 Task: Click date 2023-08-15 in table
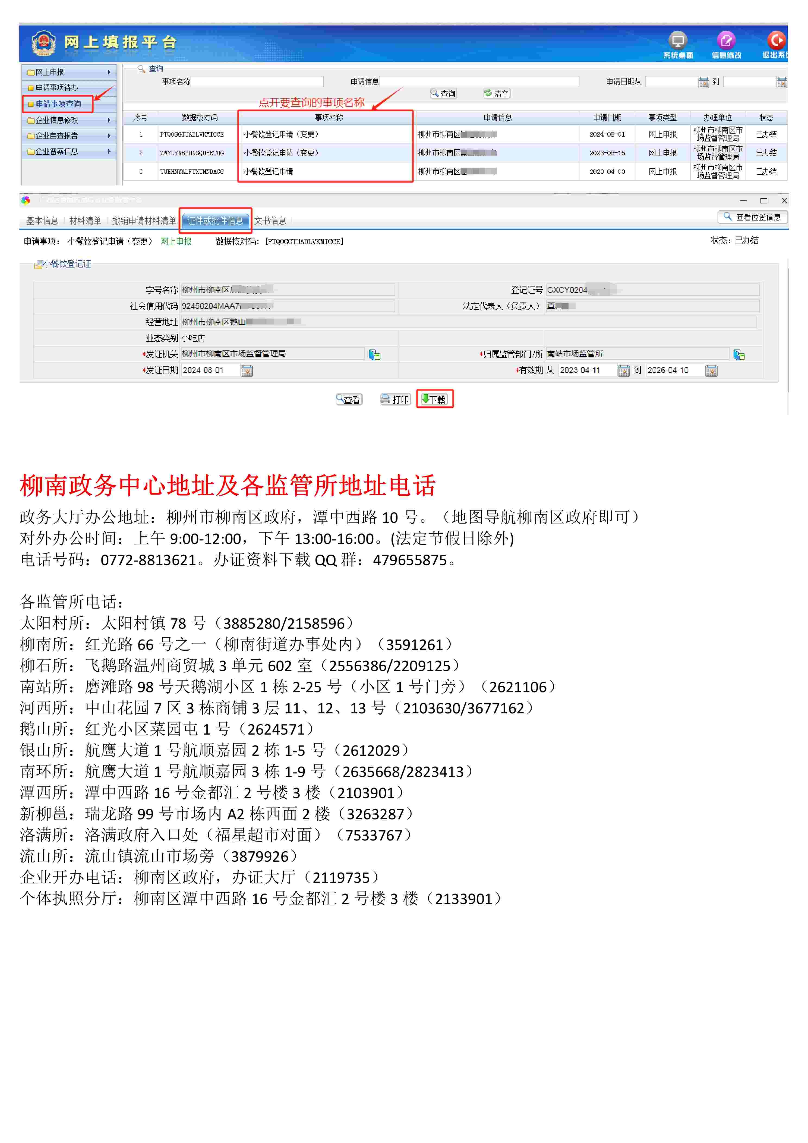pos(607,153)
